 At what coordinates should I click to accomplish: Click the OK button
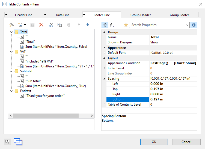click(154, 142)
